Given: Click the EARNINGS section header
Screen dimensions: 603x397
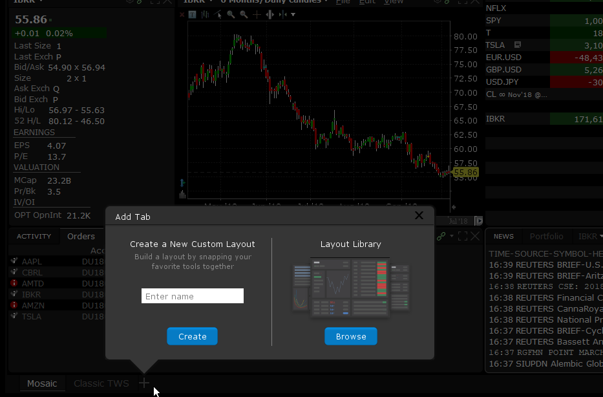Looking at the screenshot, I should (x=34, y=133).
